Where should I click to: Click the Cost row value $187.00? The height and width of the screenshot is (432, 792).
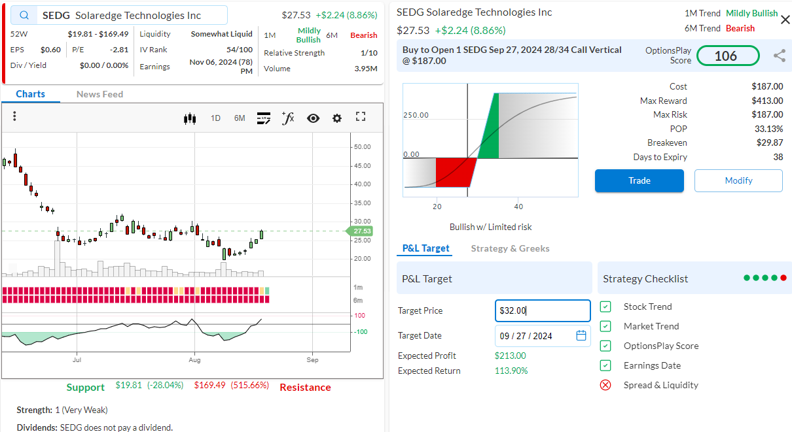point(767,86)
